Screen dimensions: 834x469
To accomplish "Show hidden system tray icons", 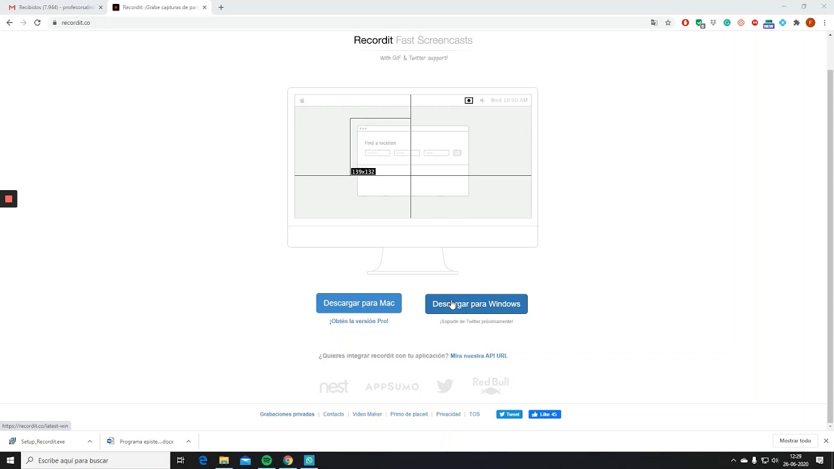I will click(x=733, y=461).
